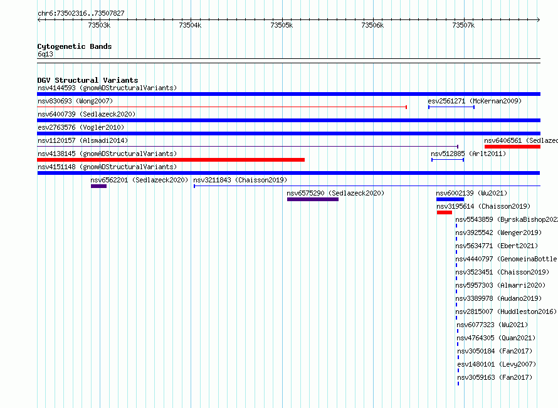The image size is (558, 408).
Task: Click the left arrow of the ruler
Action: point(39,19)
